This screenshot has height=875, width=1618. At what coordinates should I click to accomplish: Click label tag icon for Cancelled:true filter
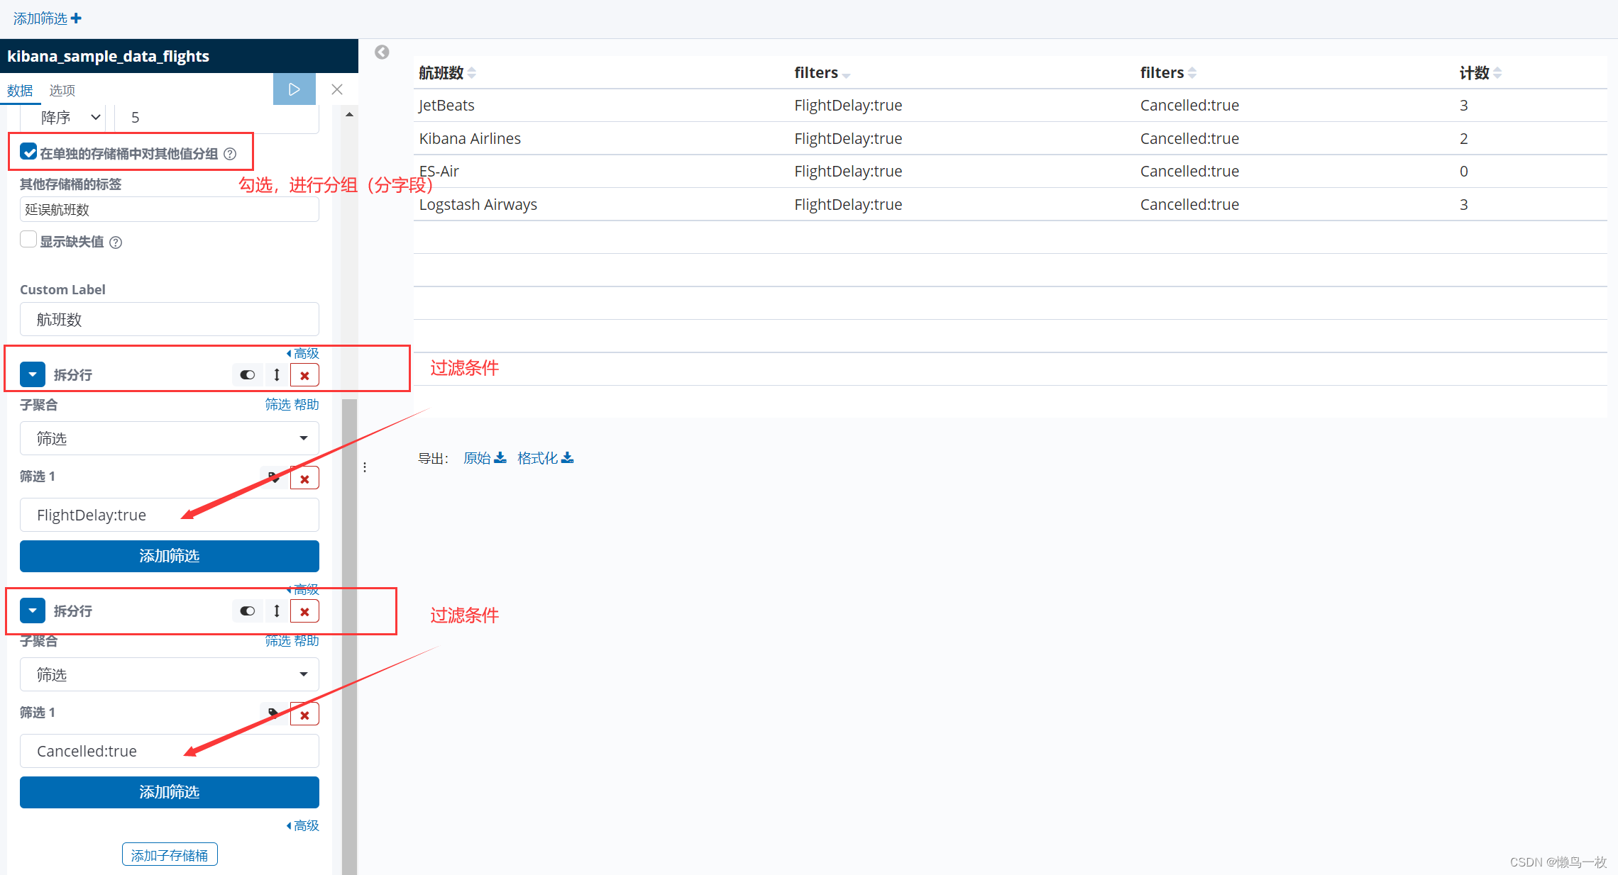[273, 713]
